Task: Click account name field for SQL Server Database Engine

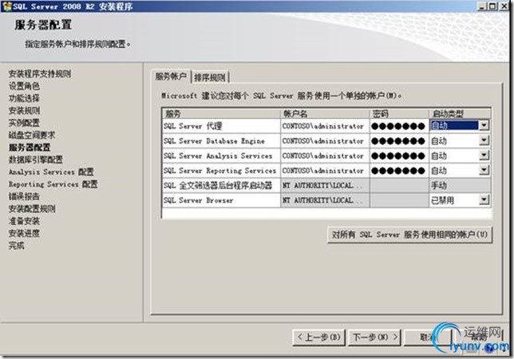Action: (x=325, y=141)
